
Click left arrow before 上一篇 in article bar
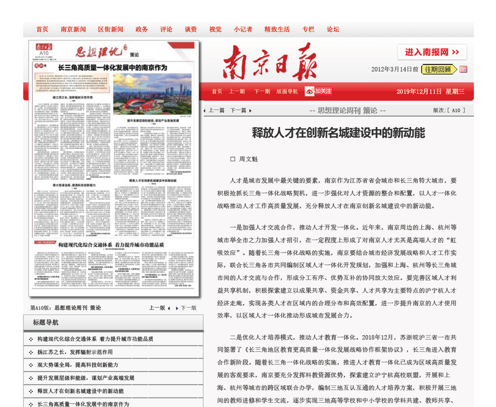205,110
